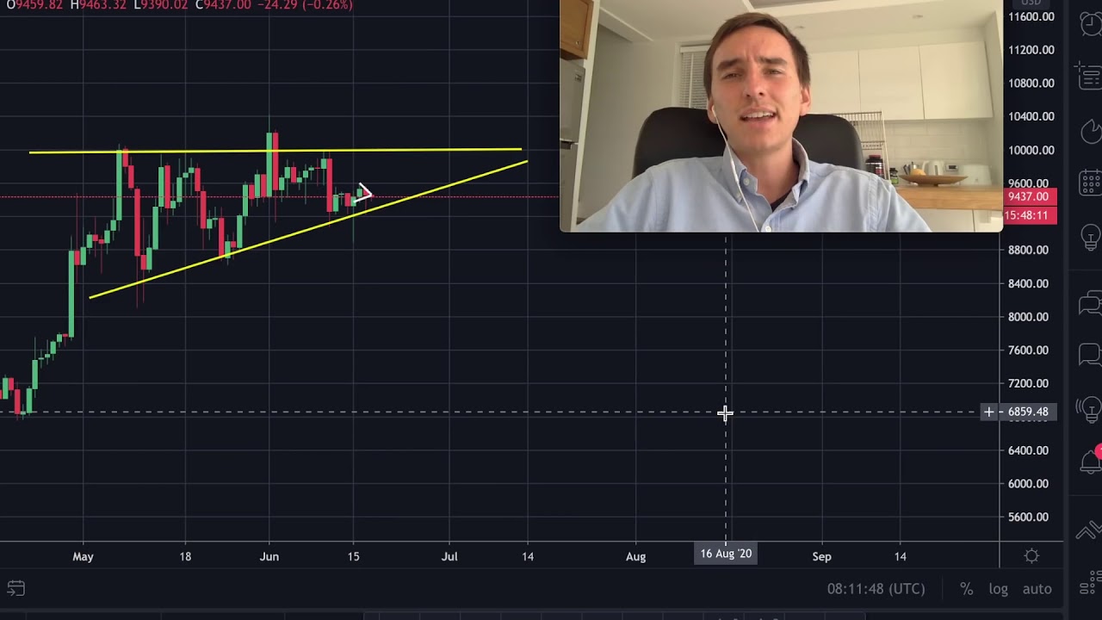Screen dimensions: 1102x620
Task: Click the red 9437.00 current price label
Action: (1030, 197)
